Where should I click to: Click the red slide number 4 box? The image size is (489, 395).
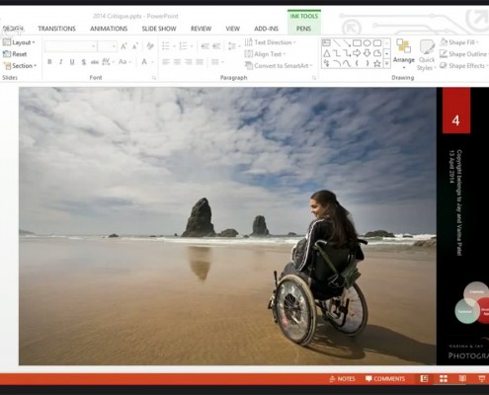tap(456, 111)
